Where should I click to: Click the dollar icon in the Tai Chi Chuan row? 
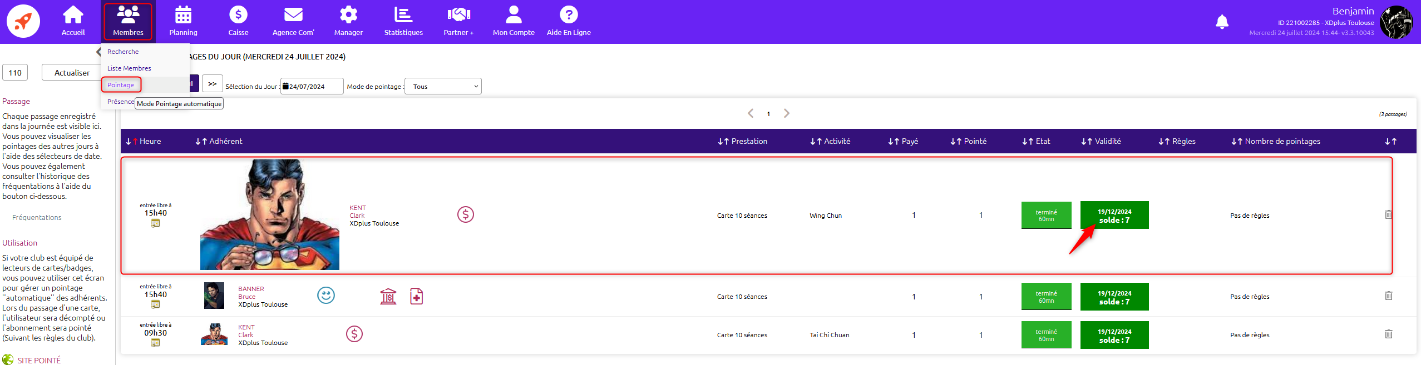point(354,334)
